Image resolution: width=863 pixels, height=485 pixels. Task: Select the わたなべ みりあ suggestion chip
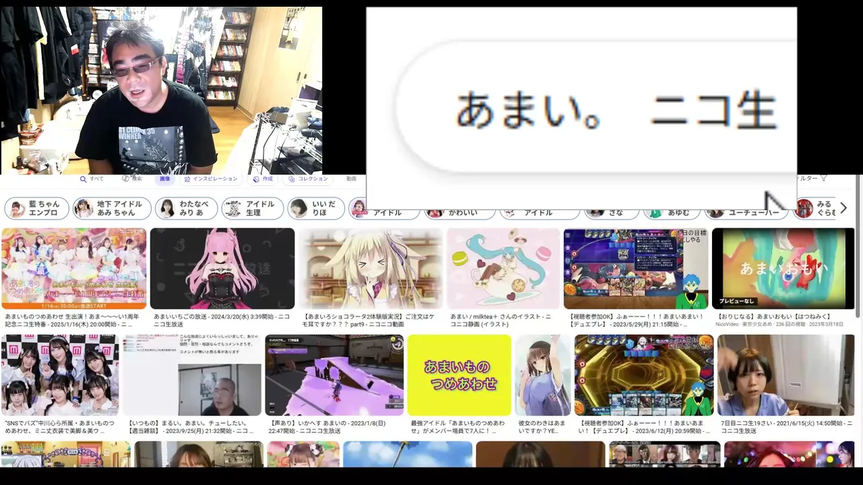click(x=186, y=208)
